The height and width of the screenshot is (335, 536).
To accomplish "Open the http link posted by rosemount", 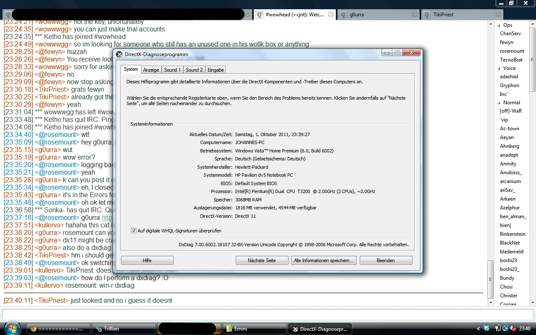I will [x=107, y=218].
